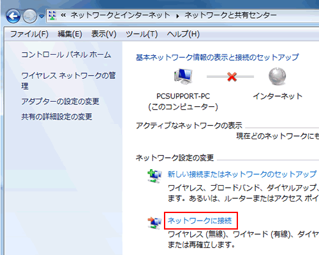Open 共有の詳細設定の変更 link
The width and height of the screenshot is (319, 255).
coord(57,116)
